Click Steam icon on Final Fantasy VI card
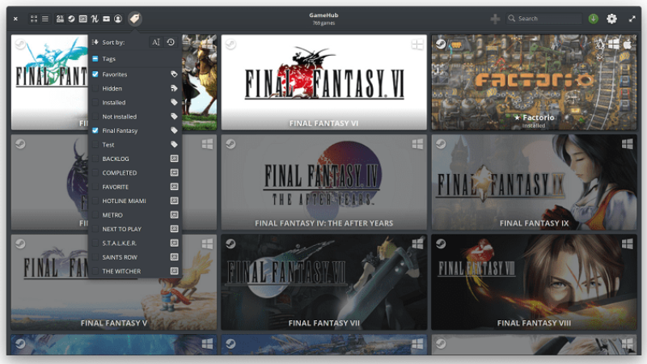The height and width of the screenshot is (364, 647). click(x=230, y=44)
